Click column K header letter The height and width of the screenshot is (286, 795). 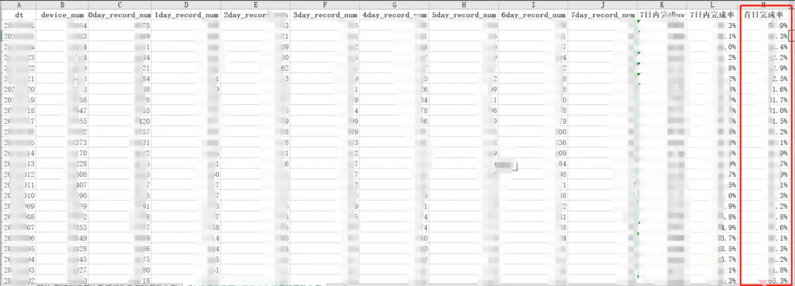662,5
